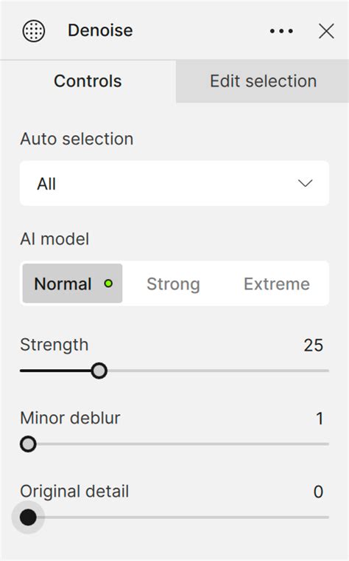Viewport: 349px width, 561px height.
Task: Click the Minor deblur slider handle
Action: point(28,444)
